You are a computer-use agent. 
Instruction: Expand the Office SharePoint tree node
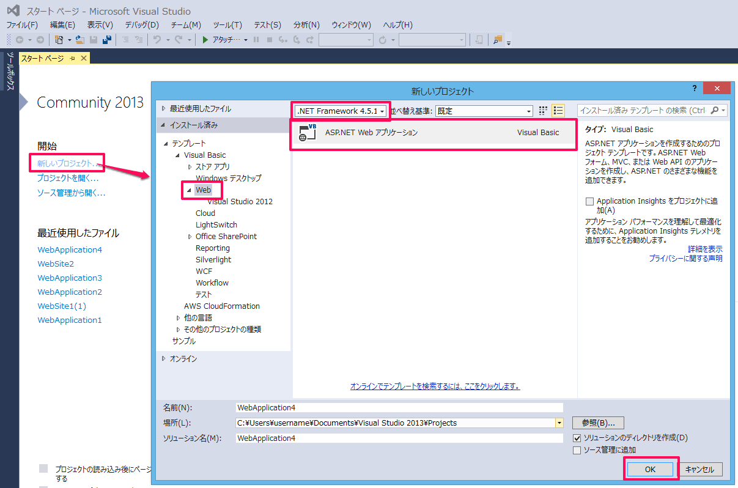pos(190,237)
